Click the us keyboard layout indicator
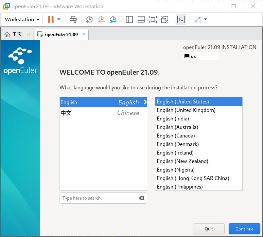263x237 pixels. point(201,56)
